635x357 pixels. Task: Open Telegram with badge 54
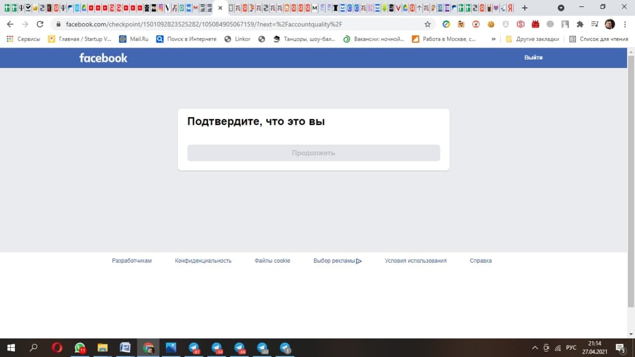(217, 348)
